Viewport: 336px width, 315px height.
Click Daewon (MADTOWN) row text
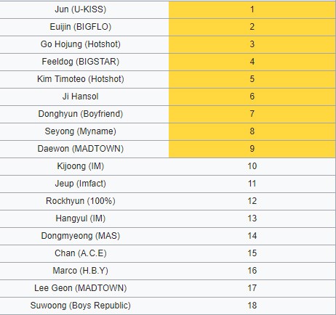(81, 149)
